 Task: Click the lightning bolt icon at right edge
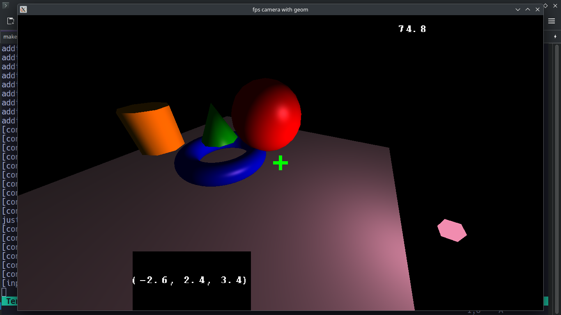pyautogui.click(x=555, y=37)
